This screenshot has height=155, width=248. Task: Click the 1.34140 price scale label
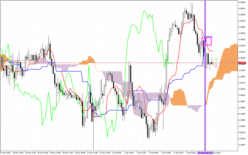click(242, 139)
